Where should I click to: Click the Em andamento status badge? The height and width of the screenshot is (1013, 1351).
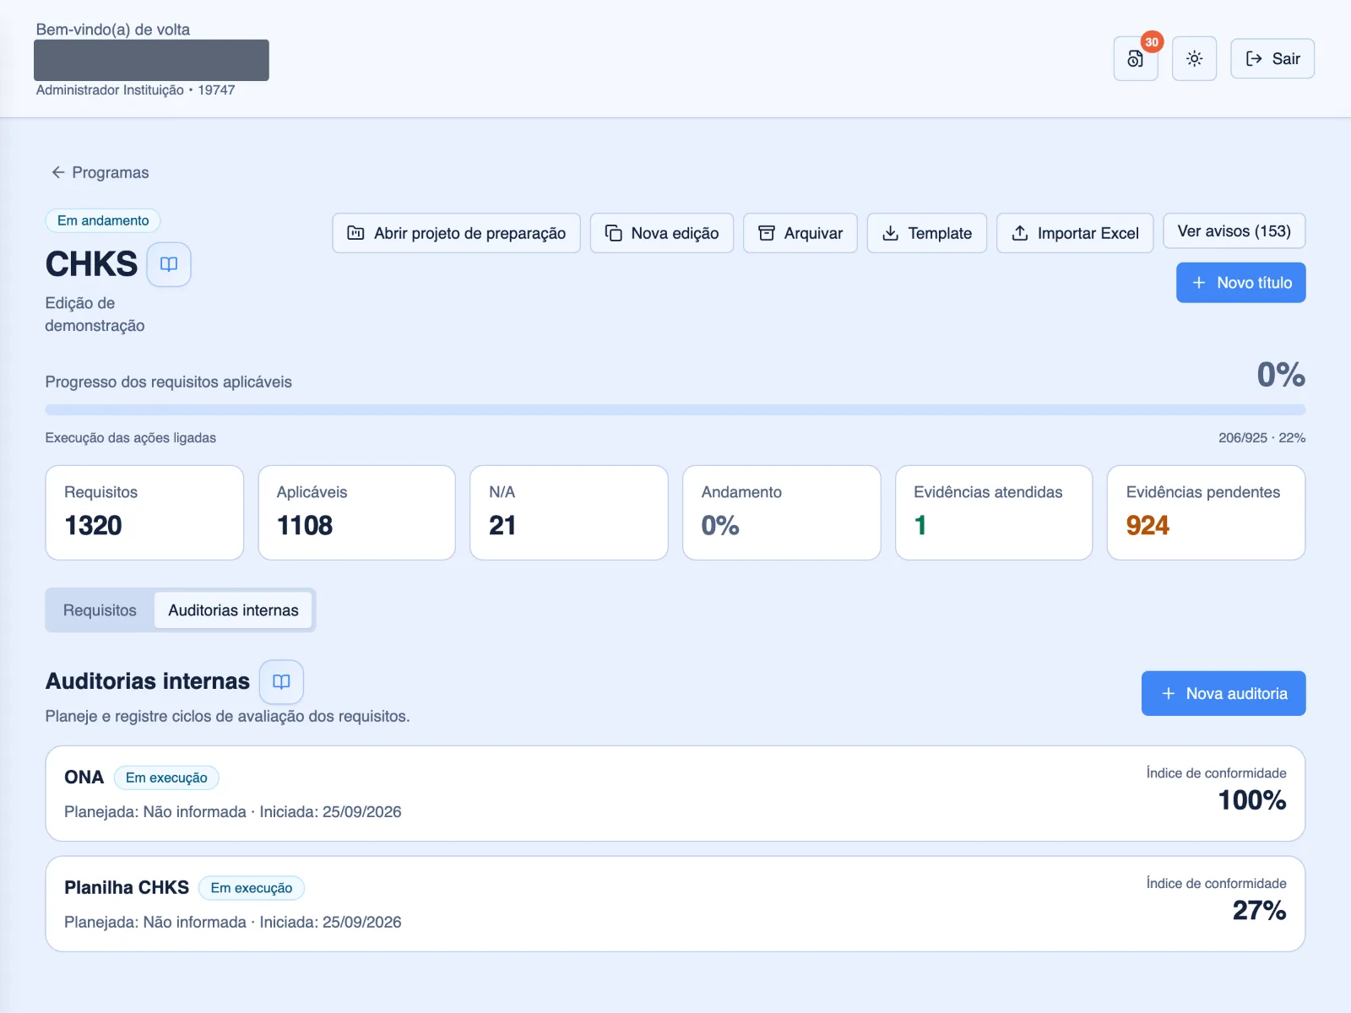coord(103,220)
